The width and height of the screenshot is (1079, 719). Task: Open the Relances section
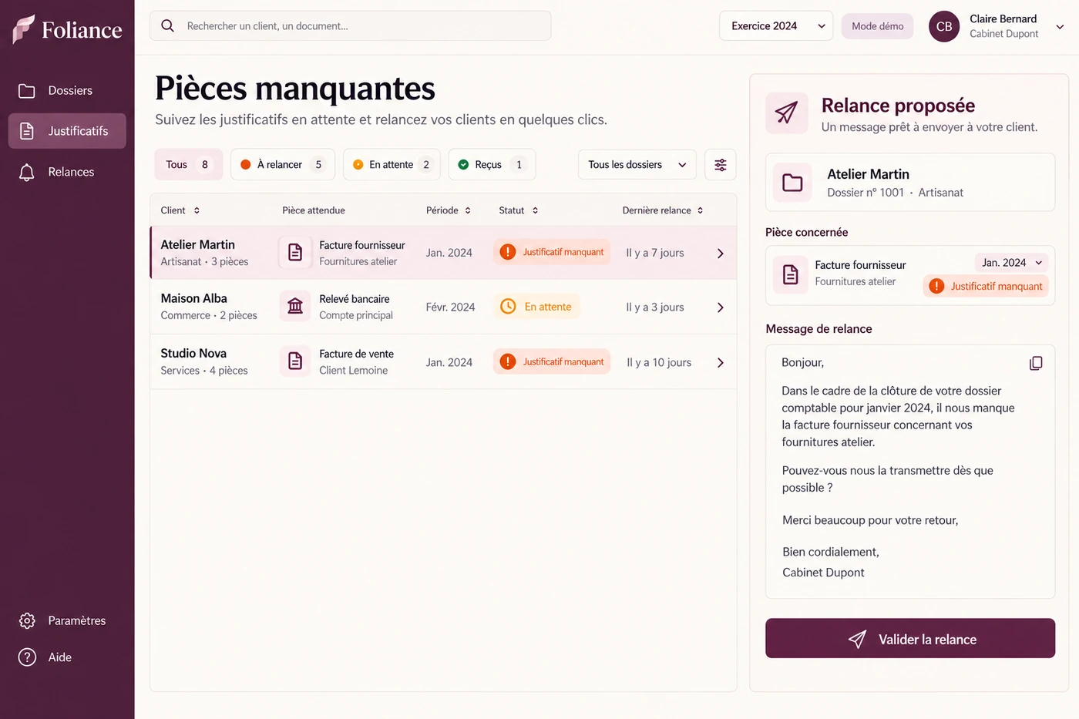pyautogui.click(x=67, y=172)
